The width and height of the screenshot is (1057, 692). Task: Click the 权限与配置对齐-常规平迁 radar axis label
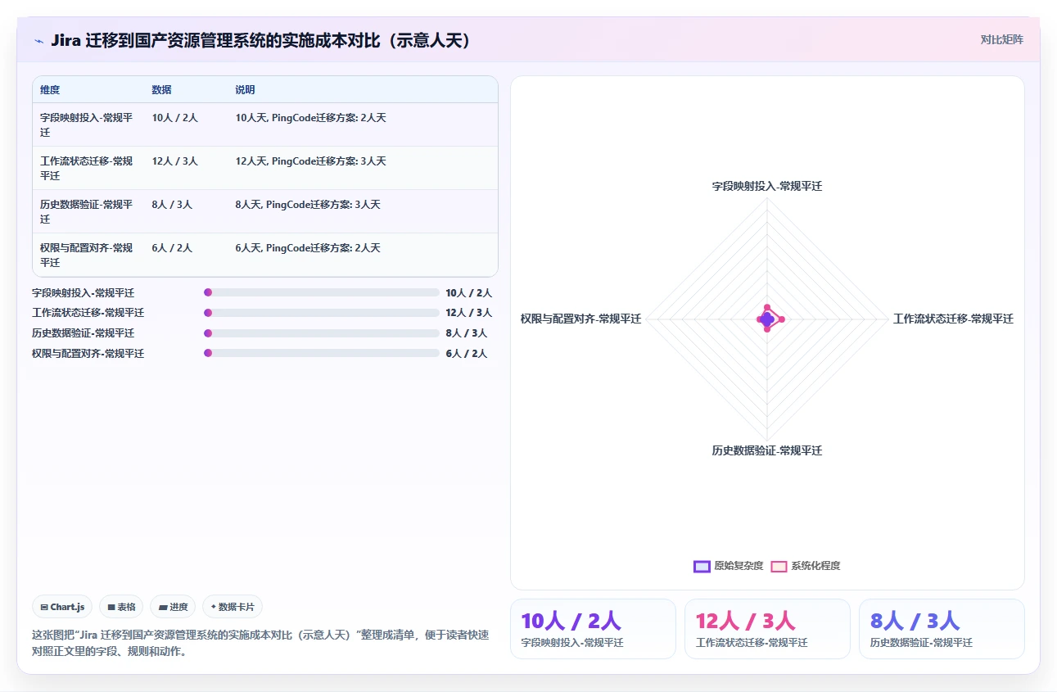tap(581, 319)
